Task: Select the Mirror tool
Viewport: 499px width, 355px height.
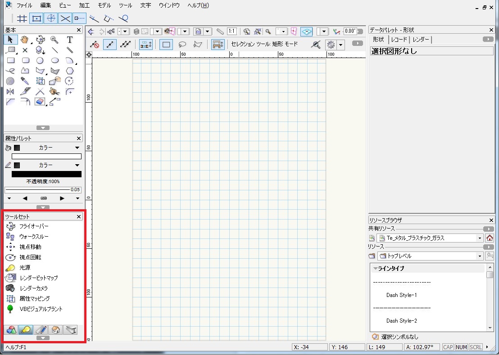Action: tap(10, 91)
